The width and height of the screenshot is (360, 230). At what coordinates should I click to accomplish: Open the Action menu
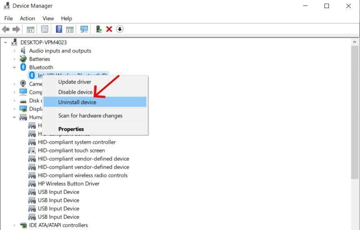(x=27, y=18)
